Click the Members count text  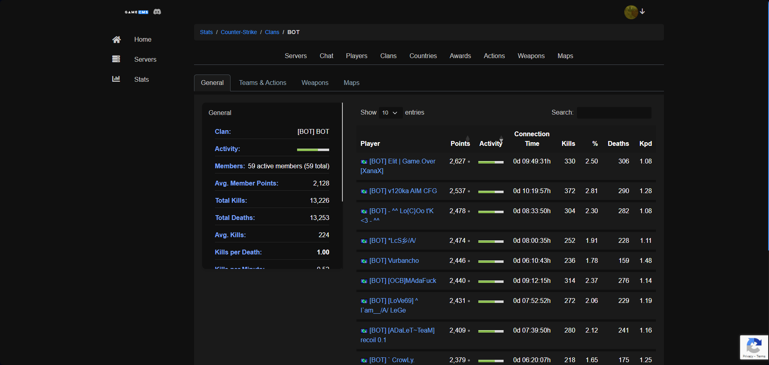tap(289, 166)
